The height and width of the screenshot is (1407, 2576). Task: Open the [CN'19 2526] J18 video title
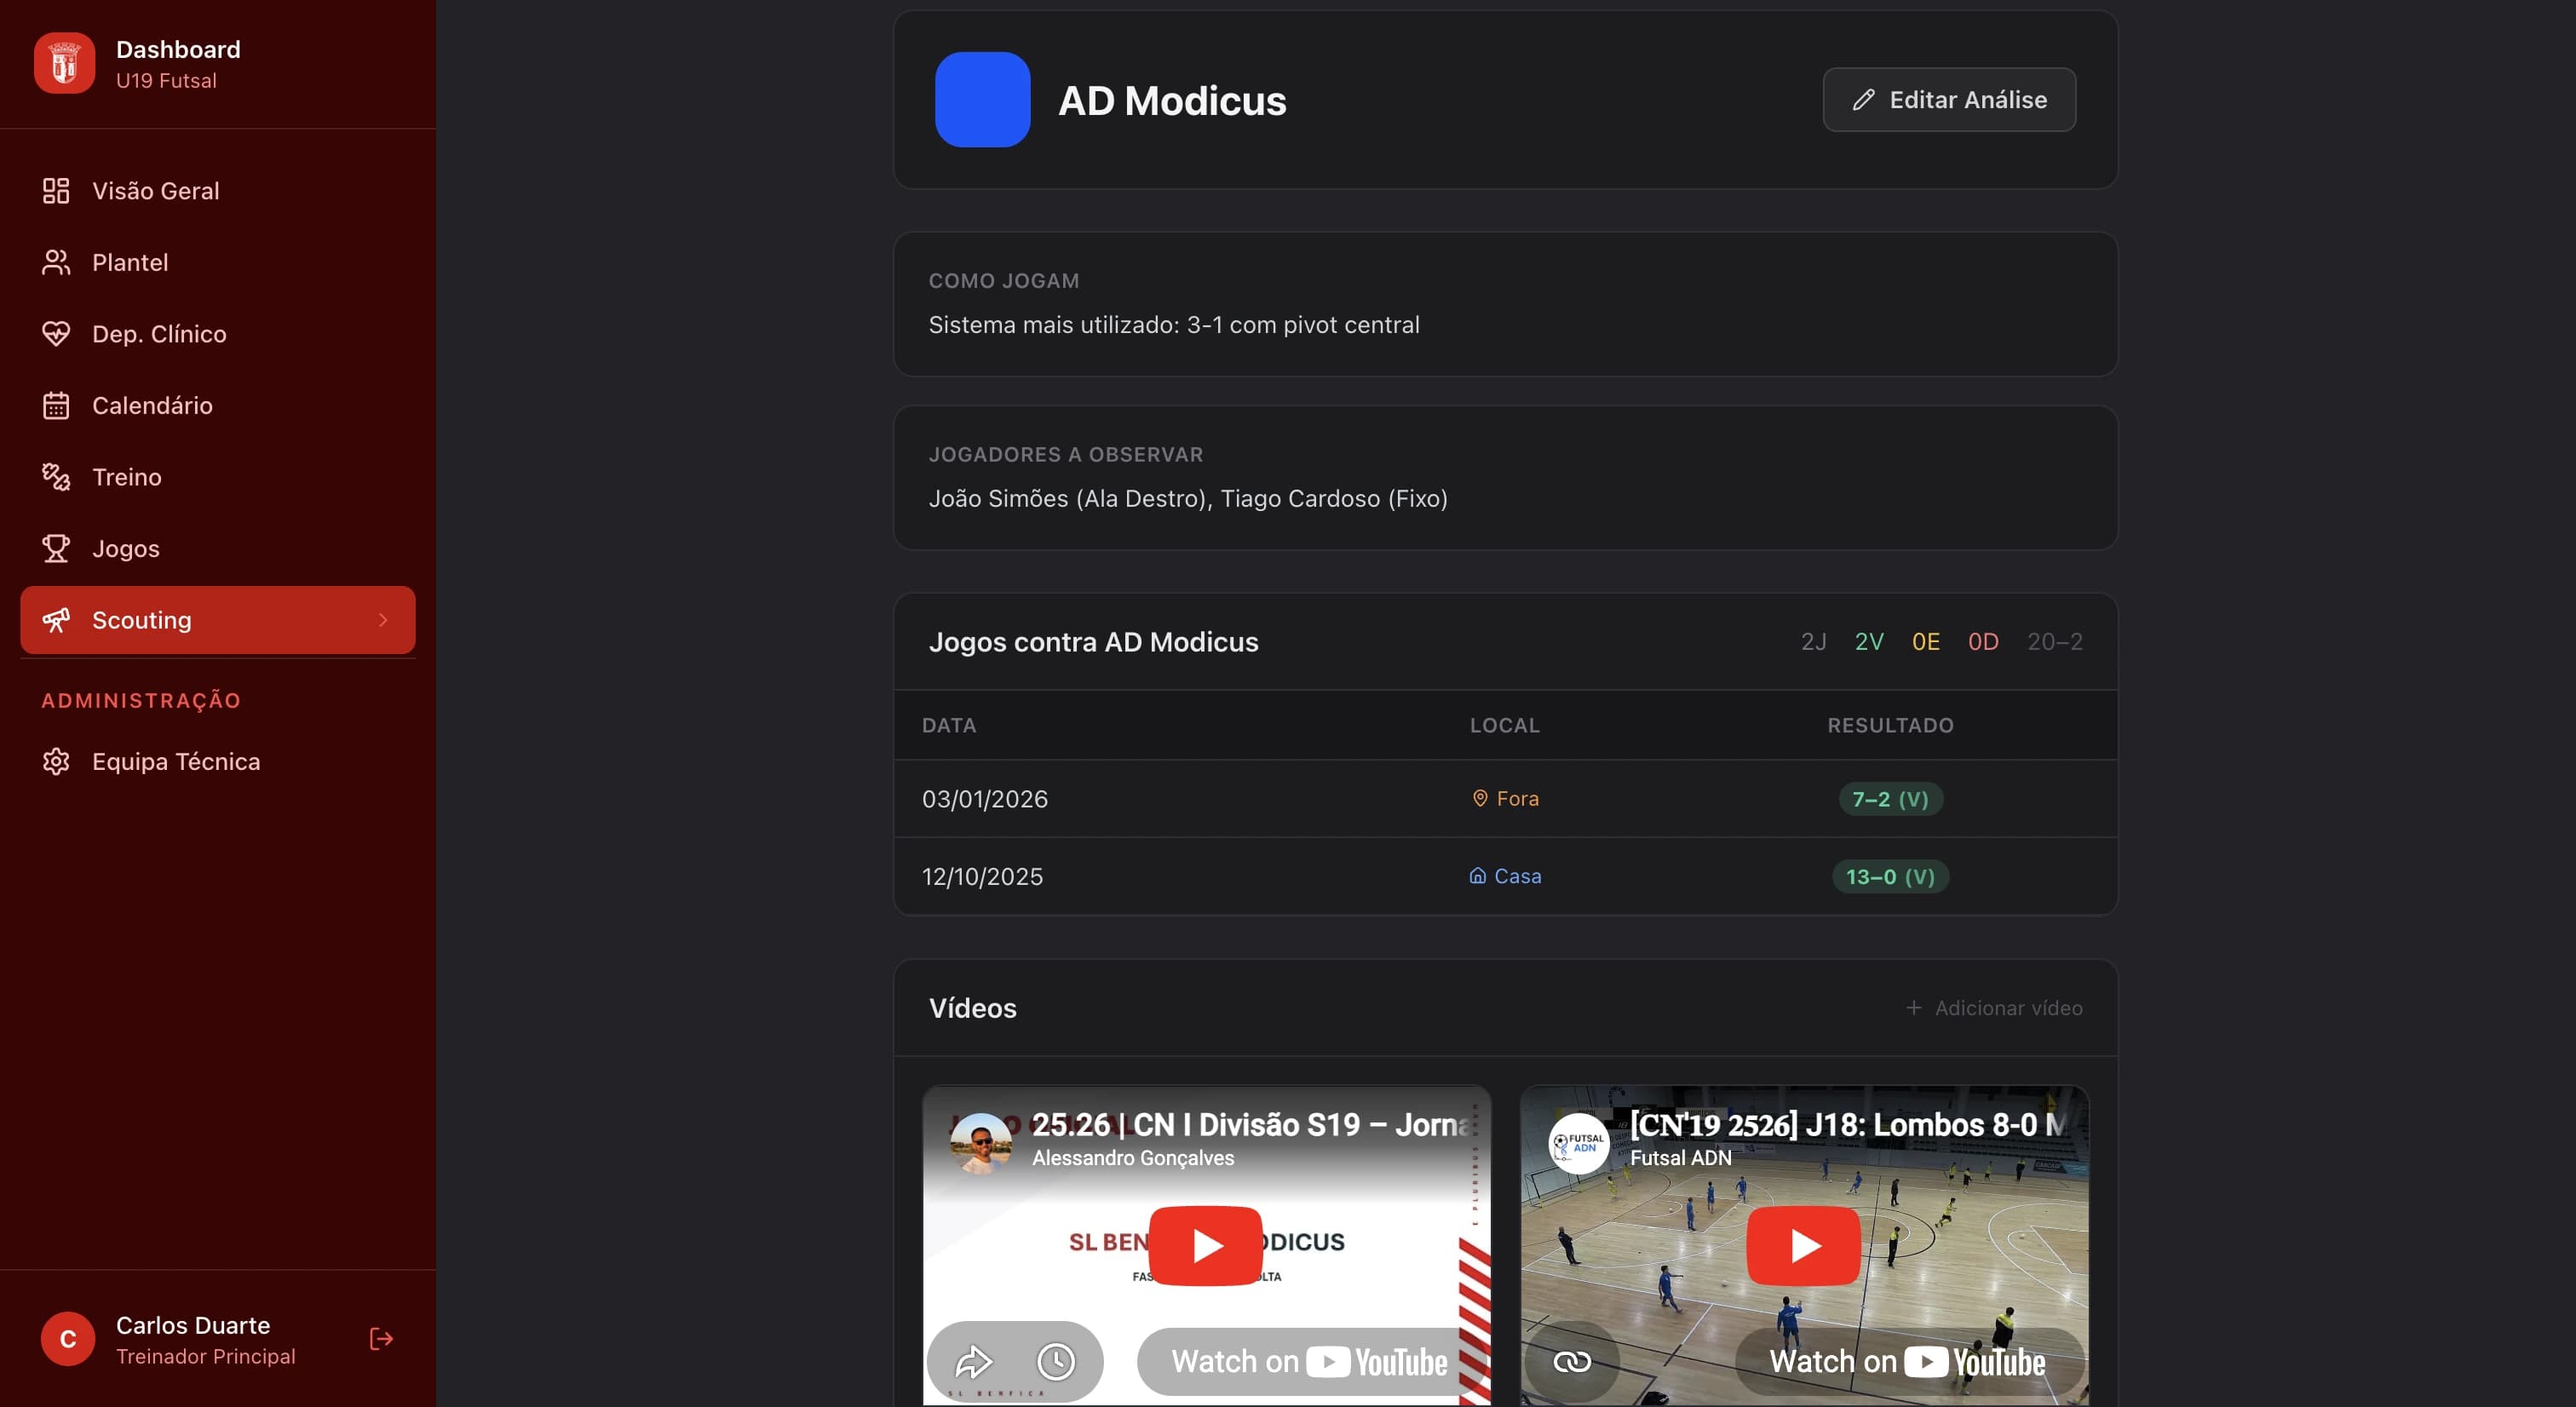pos(1848,1124)
